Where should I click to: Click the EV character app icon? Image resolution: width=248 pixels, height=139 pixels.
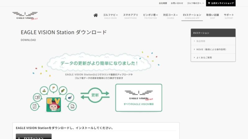(x=53, y=105)
